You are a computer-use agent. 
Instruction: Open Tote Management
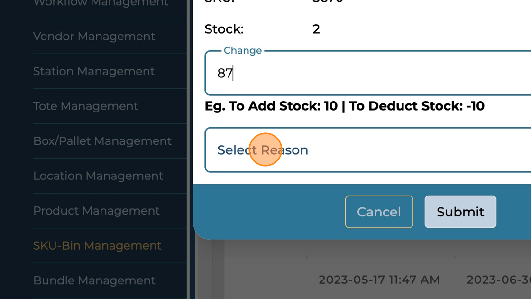[x=85, y=106]
